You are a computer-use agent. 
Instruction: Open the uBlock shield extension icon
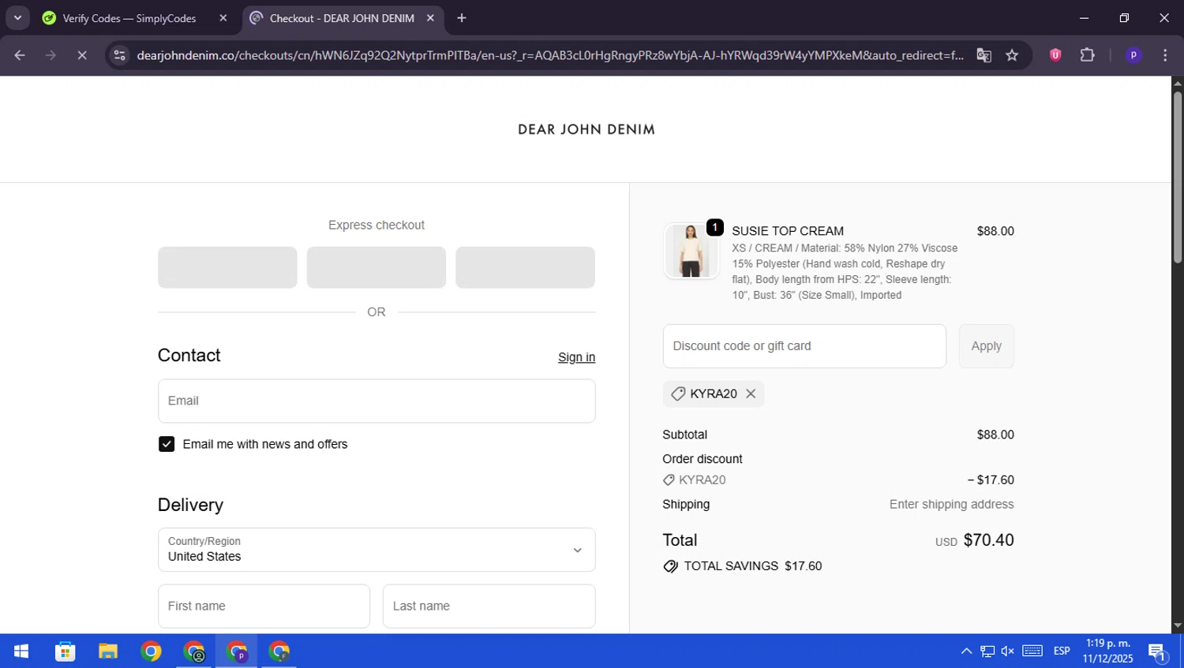coord(1055,55)
